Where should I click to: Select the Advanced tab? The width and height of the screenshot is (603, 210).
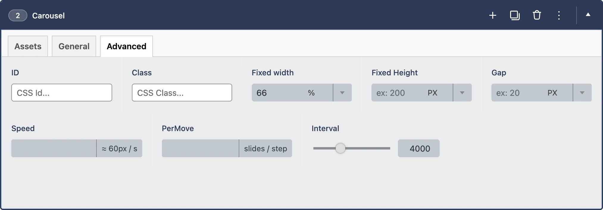click(x=126, y=47)
